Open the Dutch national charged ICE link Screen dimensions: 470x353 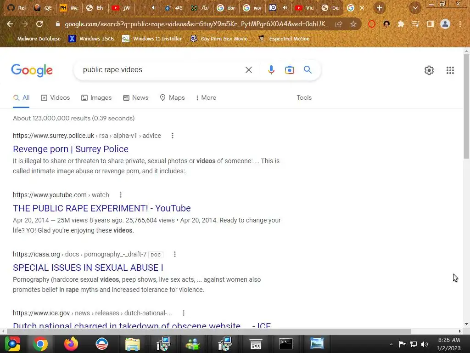142,325
